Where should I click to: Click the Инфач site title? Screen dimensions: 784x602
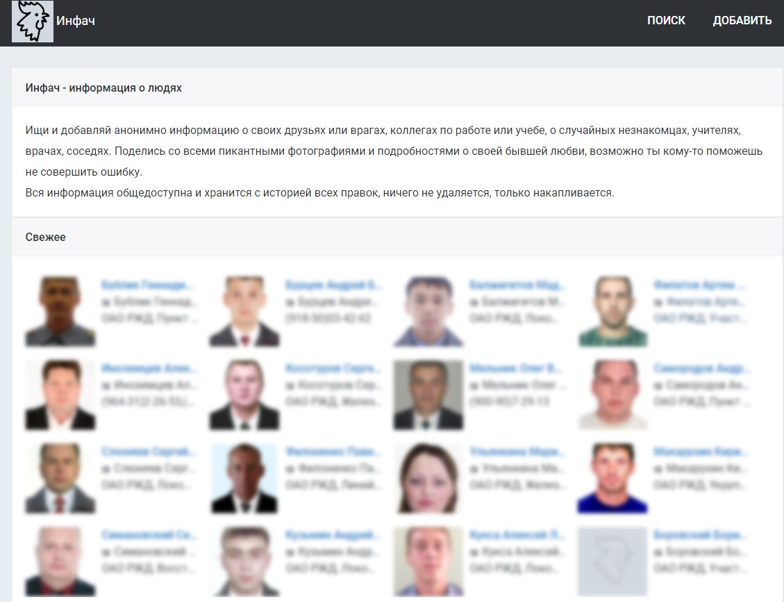[76, 21]
